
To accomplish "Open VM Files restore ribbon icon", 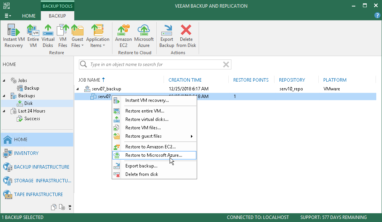I will (x=63, y=36).
